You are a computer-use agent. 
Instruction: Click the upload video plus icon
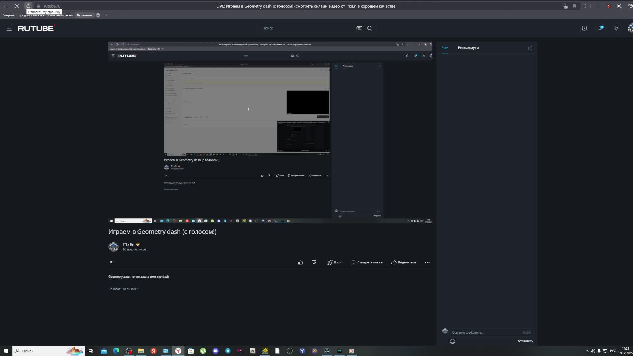pyautogui.click(x=584, y=28)
